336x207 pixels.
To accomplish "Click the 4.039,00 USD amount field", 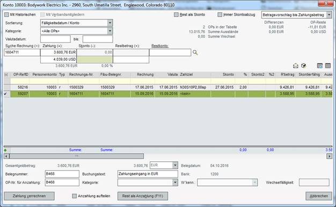I will [59, 60].
